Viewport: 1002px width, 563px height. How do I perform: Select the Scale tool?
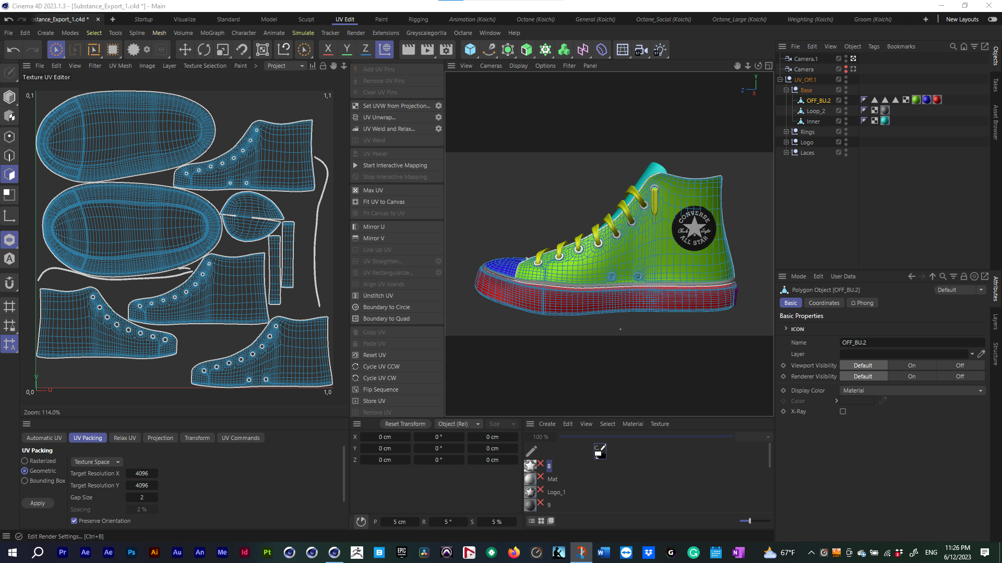[223, 50]
